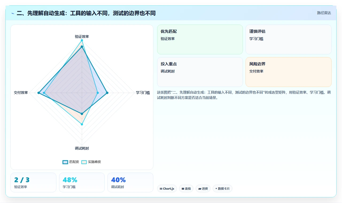Click the 实施难度 legend color box
Viewport: 342px width, 203px height.
tap(84, 162)
